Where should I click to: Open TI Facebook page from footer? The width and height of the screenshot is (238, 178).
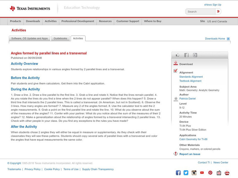(x=178, y=173)
